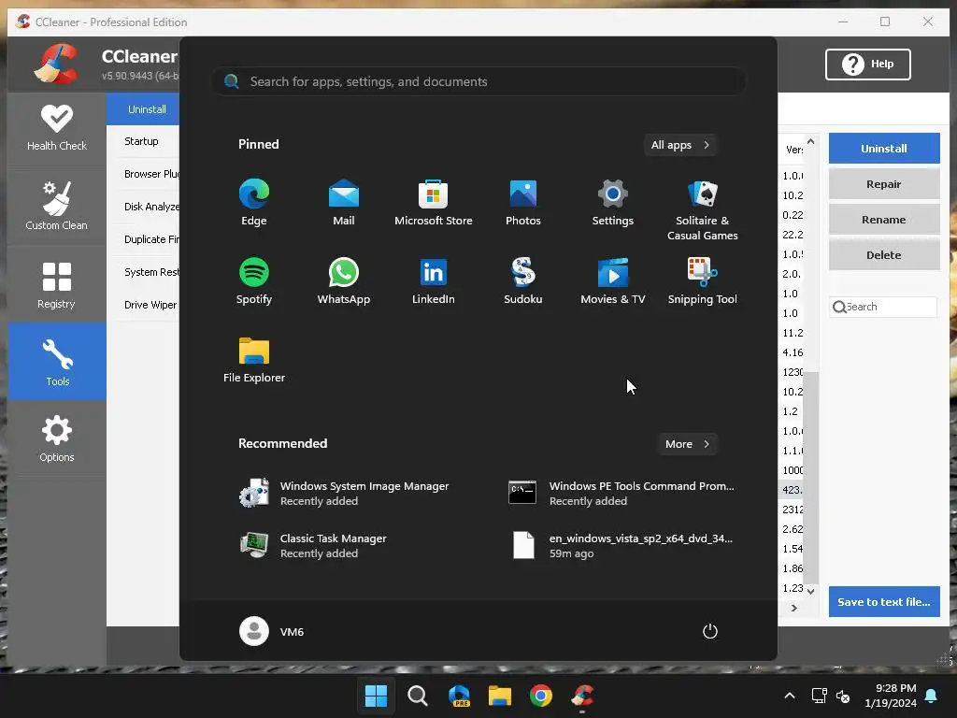
Task: Click the blue Uninstall button
Action: pyautogui.click(x=884, y=149)
